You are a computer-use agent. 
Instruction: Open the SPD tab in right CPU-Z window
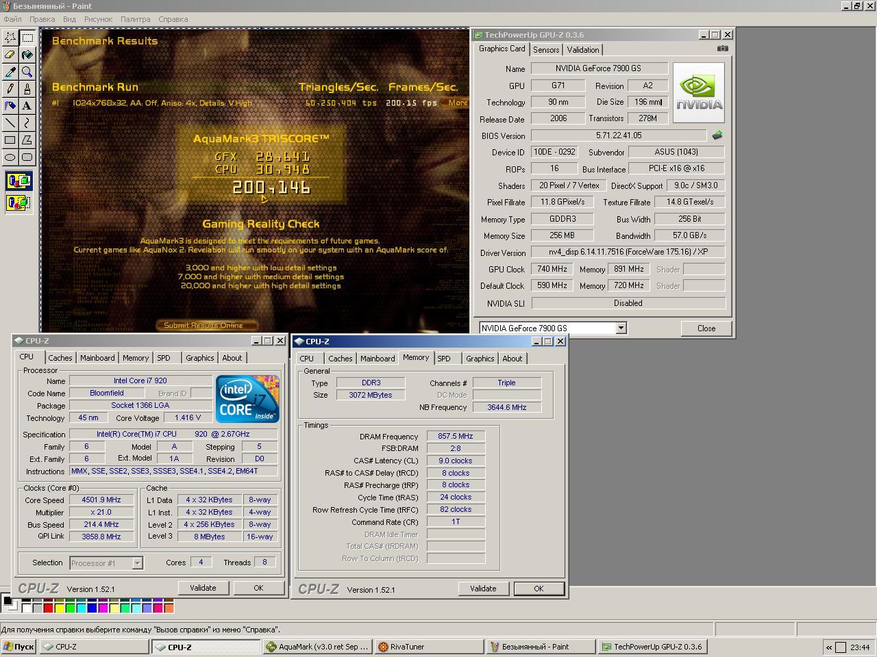[444, 359]
